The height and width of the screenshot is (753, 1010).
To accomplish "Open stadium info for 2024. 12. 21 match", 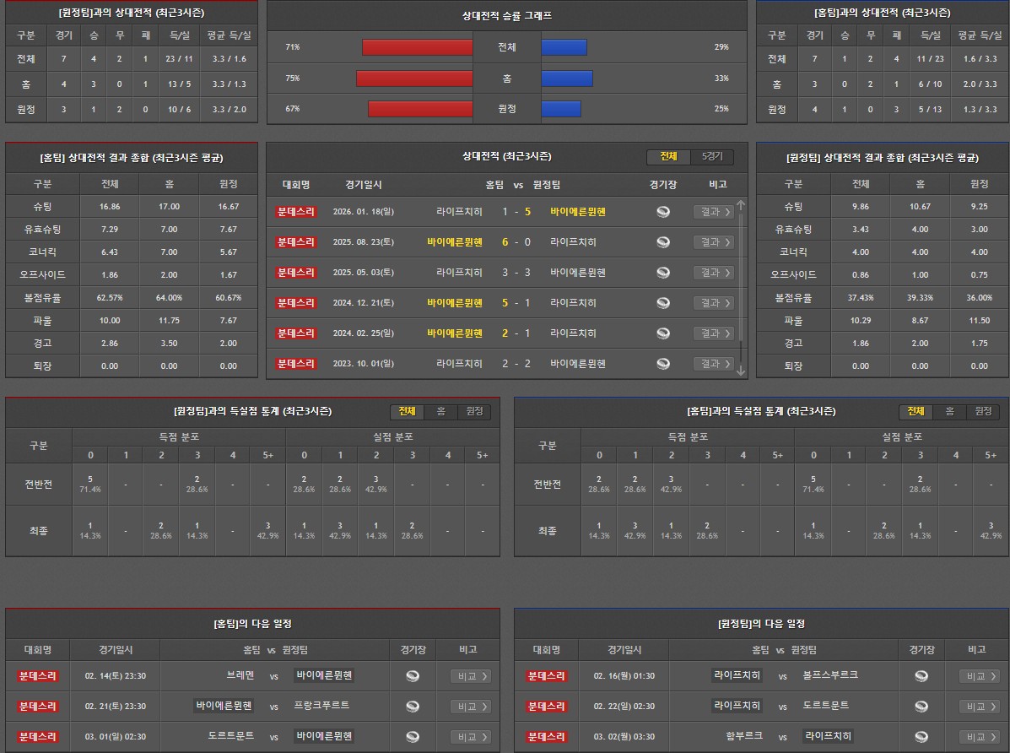I will click(x=663, y=303).
